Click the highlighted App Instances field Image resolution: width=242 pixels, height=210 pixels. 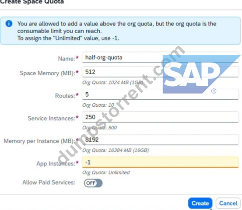tap(160, 162)
